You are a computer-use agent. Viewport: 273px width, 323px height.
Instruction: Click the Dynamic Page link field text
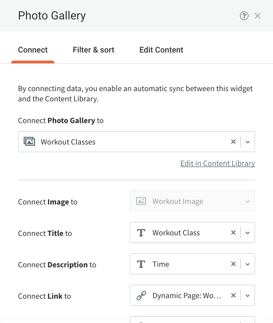coord(187,296)
